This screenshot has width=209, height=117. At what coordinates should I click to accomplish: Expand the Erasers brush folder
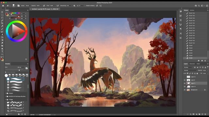[6, 93]
